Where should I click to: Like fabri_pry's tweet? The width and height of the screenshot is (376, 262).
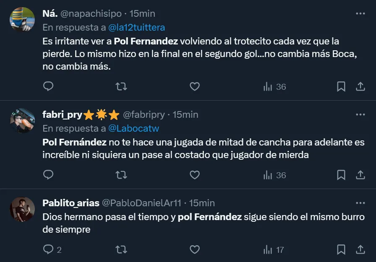point(194,175)
